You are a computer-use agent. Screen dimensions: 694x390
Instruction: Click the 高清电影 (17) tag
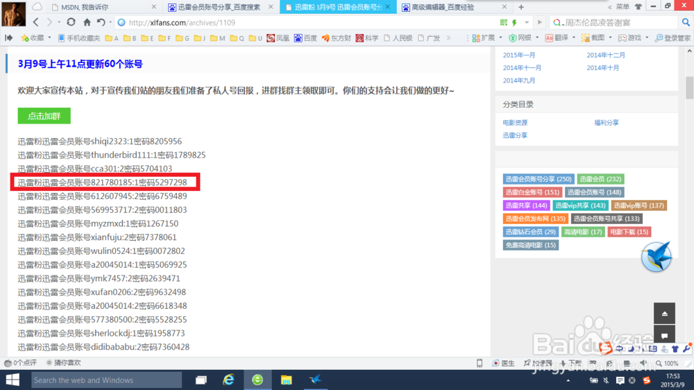pyautogui.click(x=582, y=232)
